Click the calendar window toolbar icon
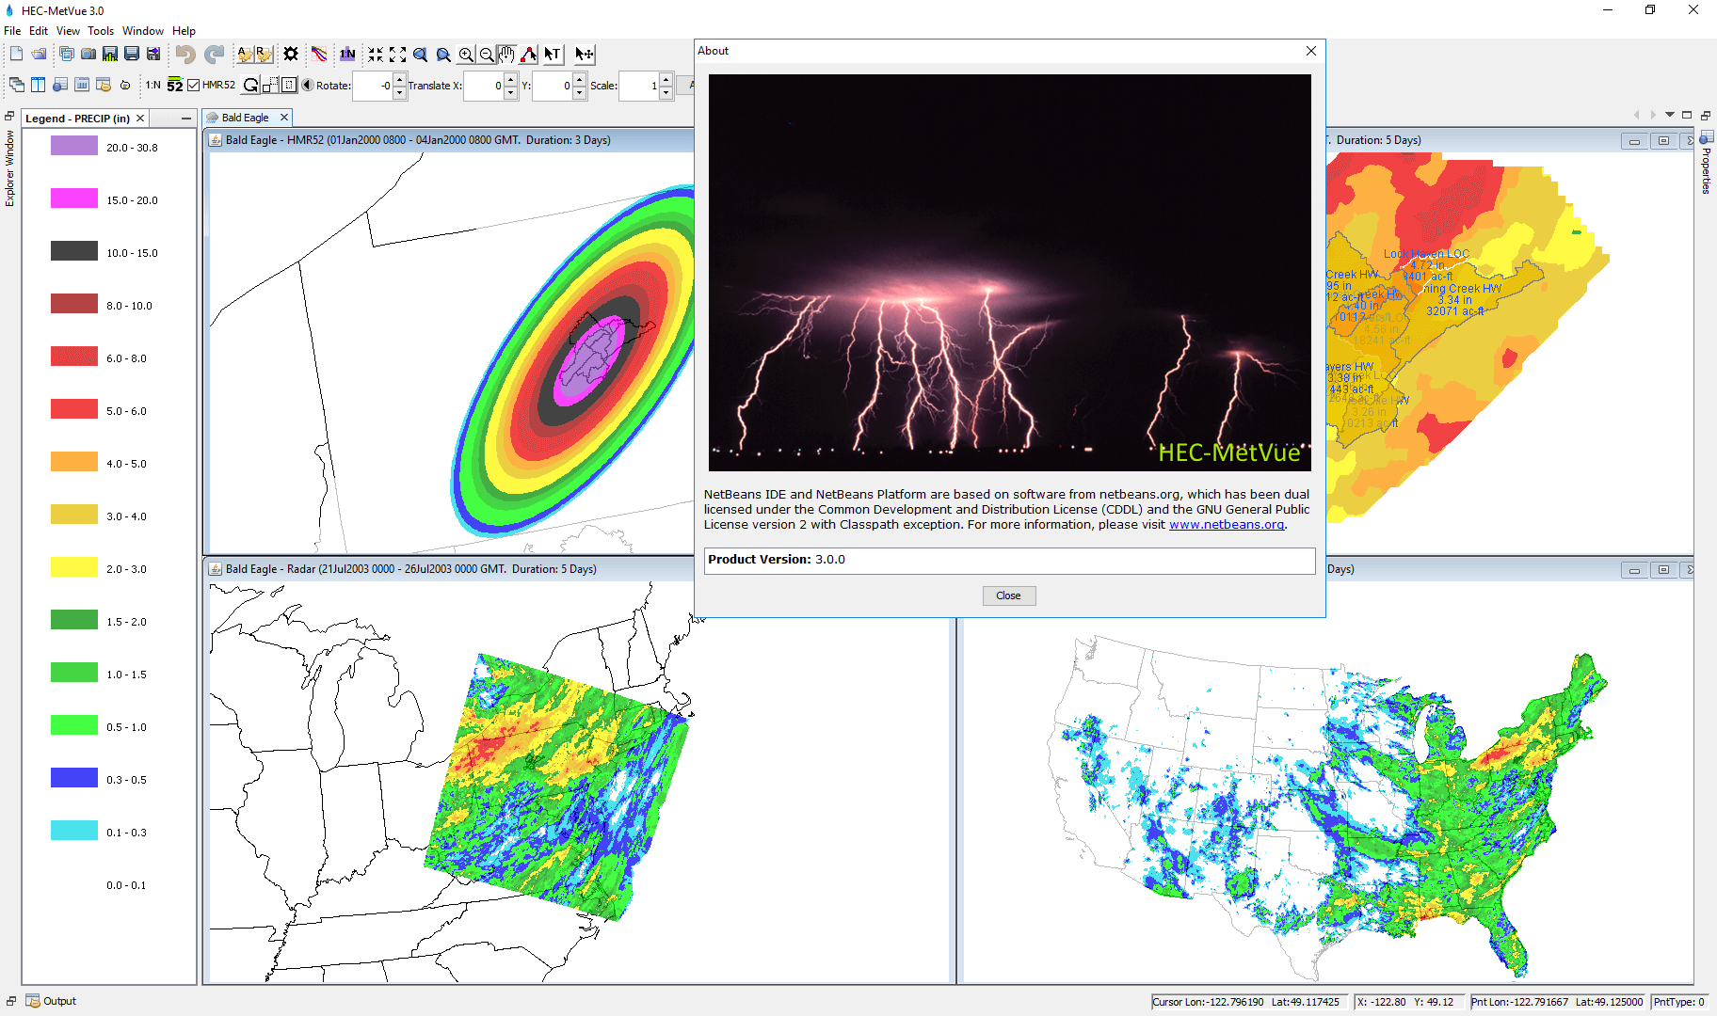The image size is (1717, 1016). pyautogui.click(x=82, y=85)
